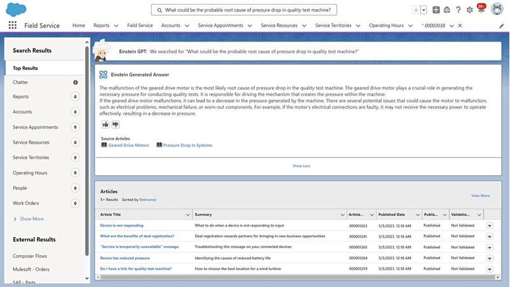
Task: Open article 'Device is not responding'
Action: click(122, 226)
